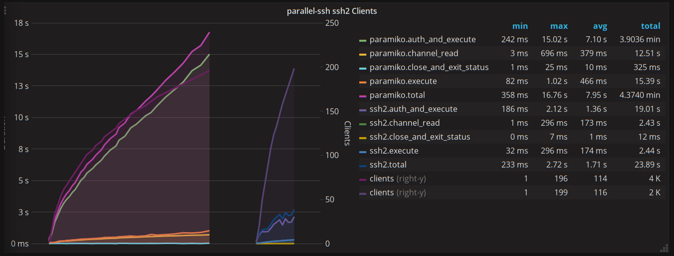This screenshot has width=674, height=256.
Task: Toggle the paramiko.auth_and_execute series in legend
Action: click(423, 39)
